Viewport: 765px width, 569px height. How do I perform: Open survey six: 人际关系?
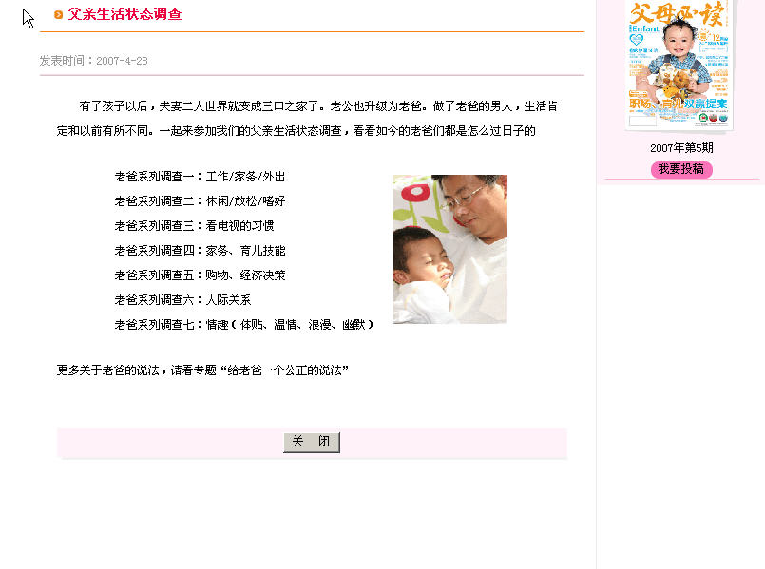pos(182,300)
